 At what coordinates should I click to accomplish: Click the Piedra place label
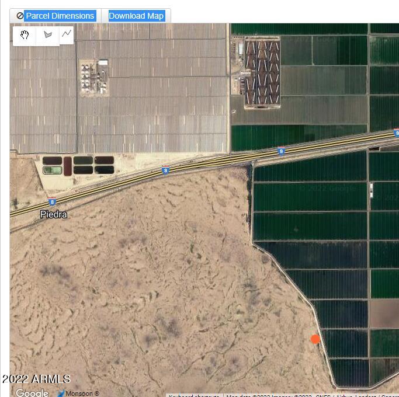tap(54, 214)
